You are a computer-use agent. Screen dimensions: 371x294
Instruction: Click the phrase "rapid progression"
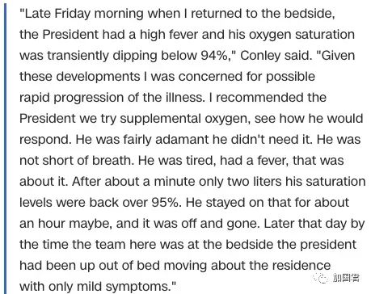pyautogui.click(x=72, y=98)
